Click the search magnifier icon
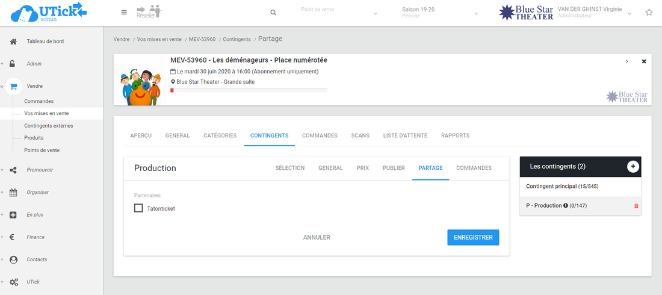Screen dimensions: 662x295 tap(273, 13)
